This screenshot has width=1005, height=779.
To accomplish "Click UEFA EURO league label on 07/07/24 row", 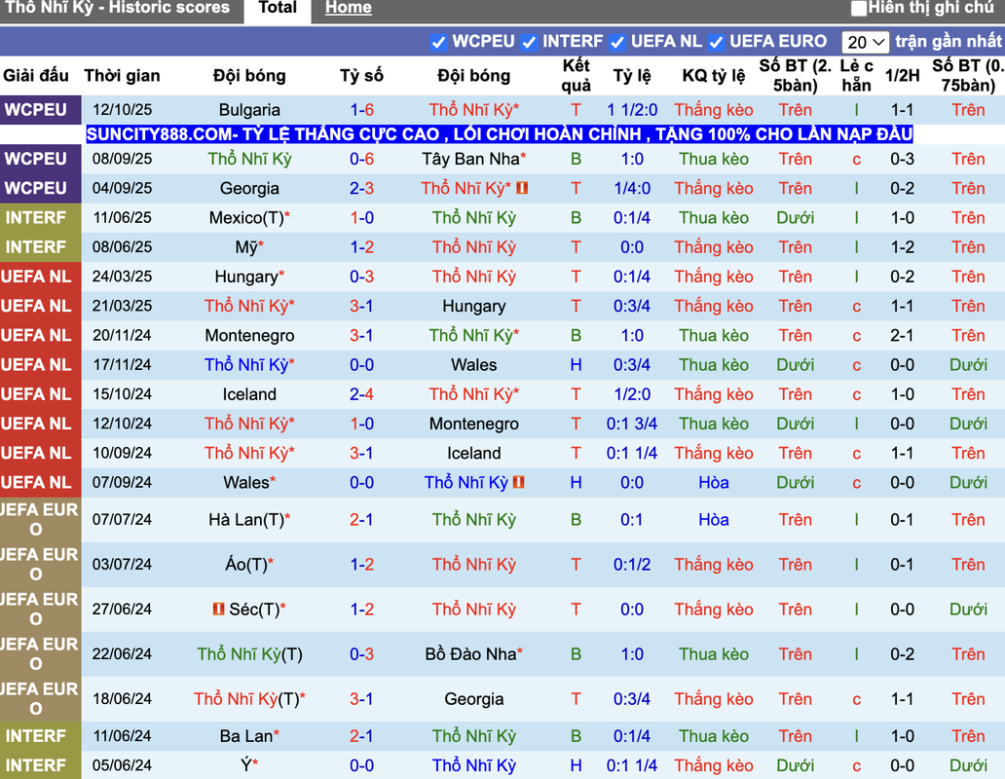I will [x=40, y=520].
